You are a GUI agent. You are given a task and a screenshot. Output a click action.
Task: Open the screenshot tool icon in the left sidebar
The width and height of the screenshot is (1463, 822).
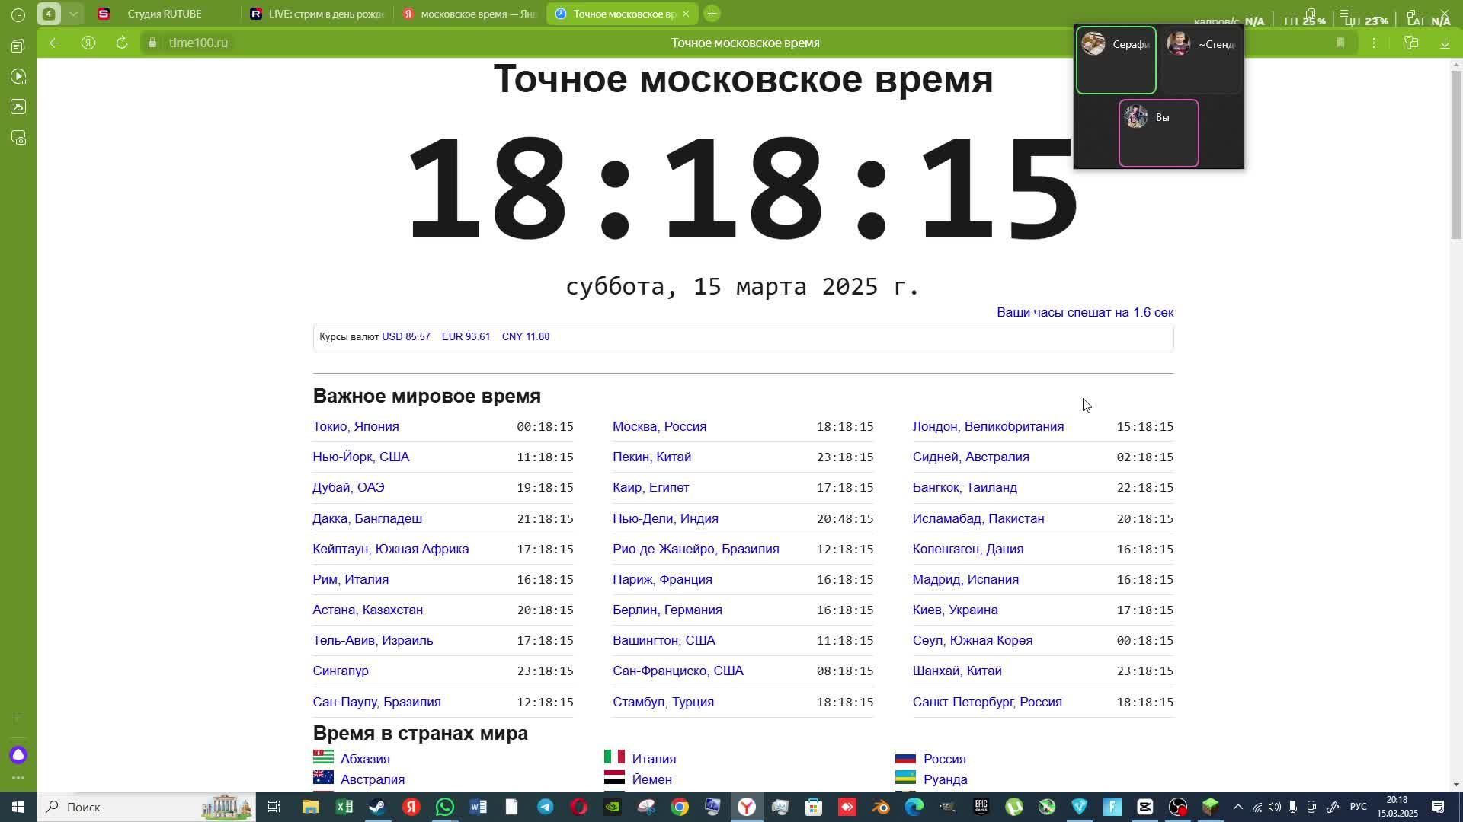click(18, 138)
